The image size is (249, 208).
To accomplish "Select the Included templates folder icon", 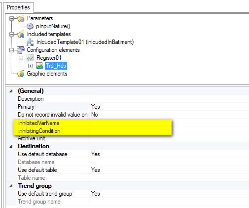I will coord(21,34).
